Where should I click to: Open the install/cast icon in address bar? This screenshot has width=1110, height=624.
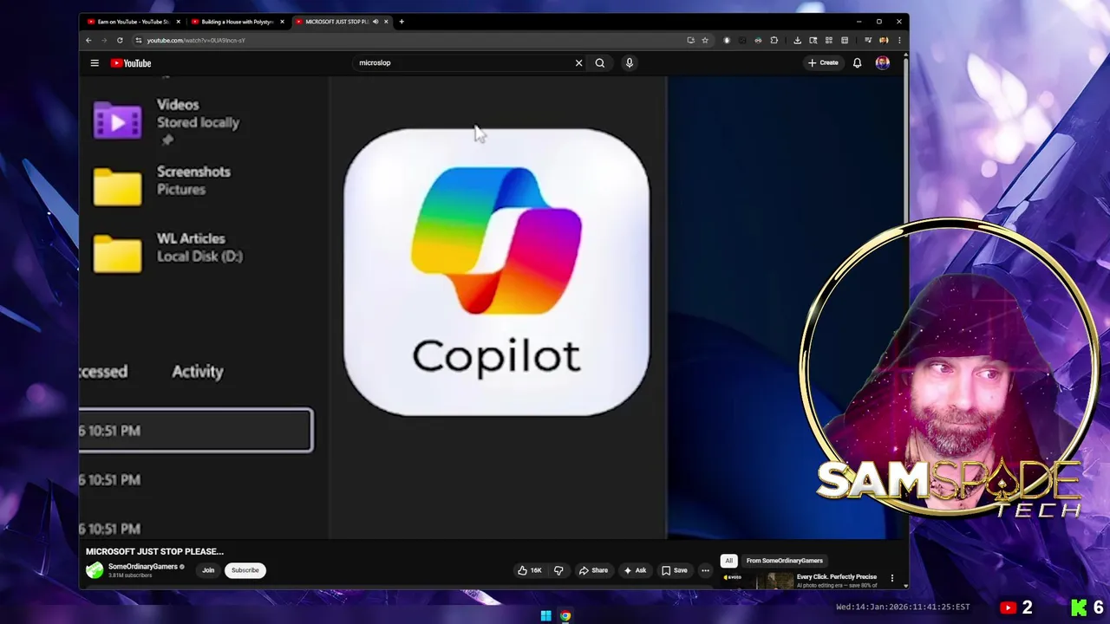click(x=690, y=40)
